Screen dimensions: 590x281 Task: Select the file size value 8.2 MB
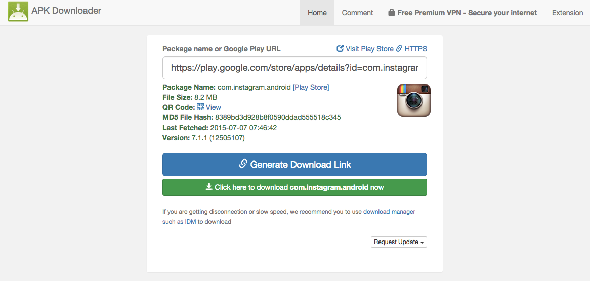206,97
